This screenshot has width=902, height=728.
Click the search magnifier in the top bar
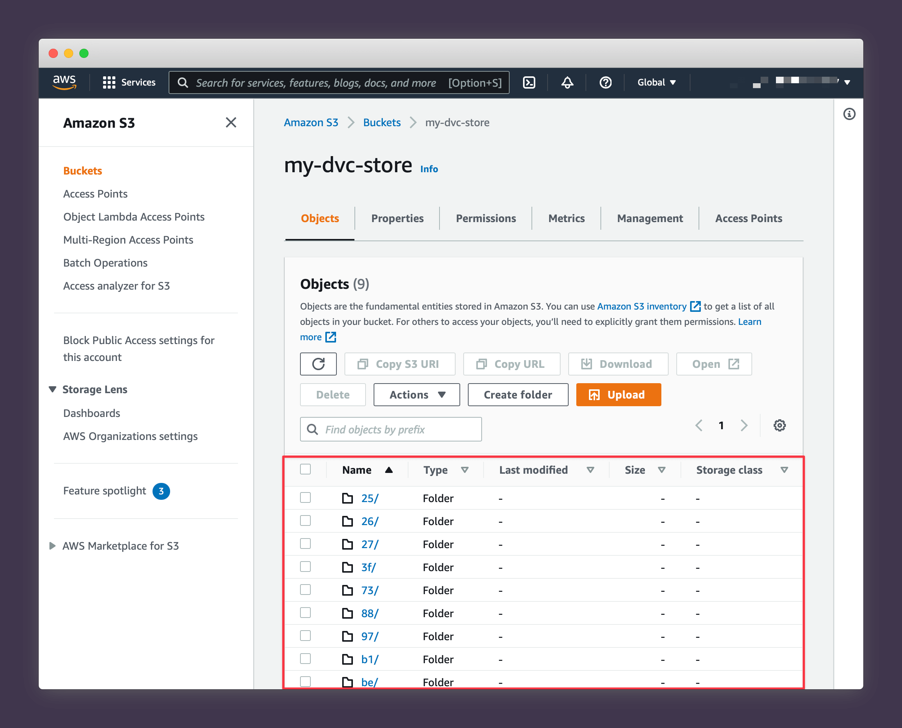pos(183,82)
